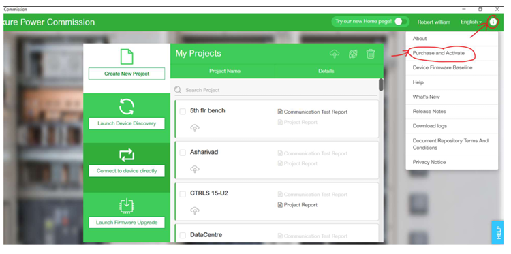Select Download logs menu item
511x254 pixels.
click(452, 126)
